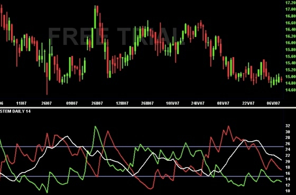Click the 14.60 price axis label

click(291, 90)
